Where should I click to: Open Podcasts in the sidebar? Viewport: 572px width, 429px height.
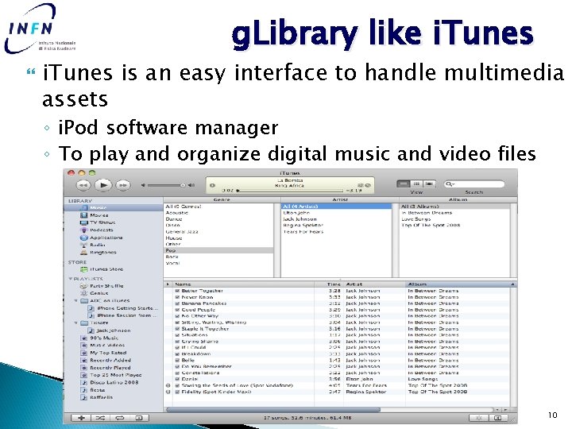tap(113, 230)
